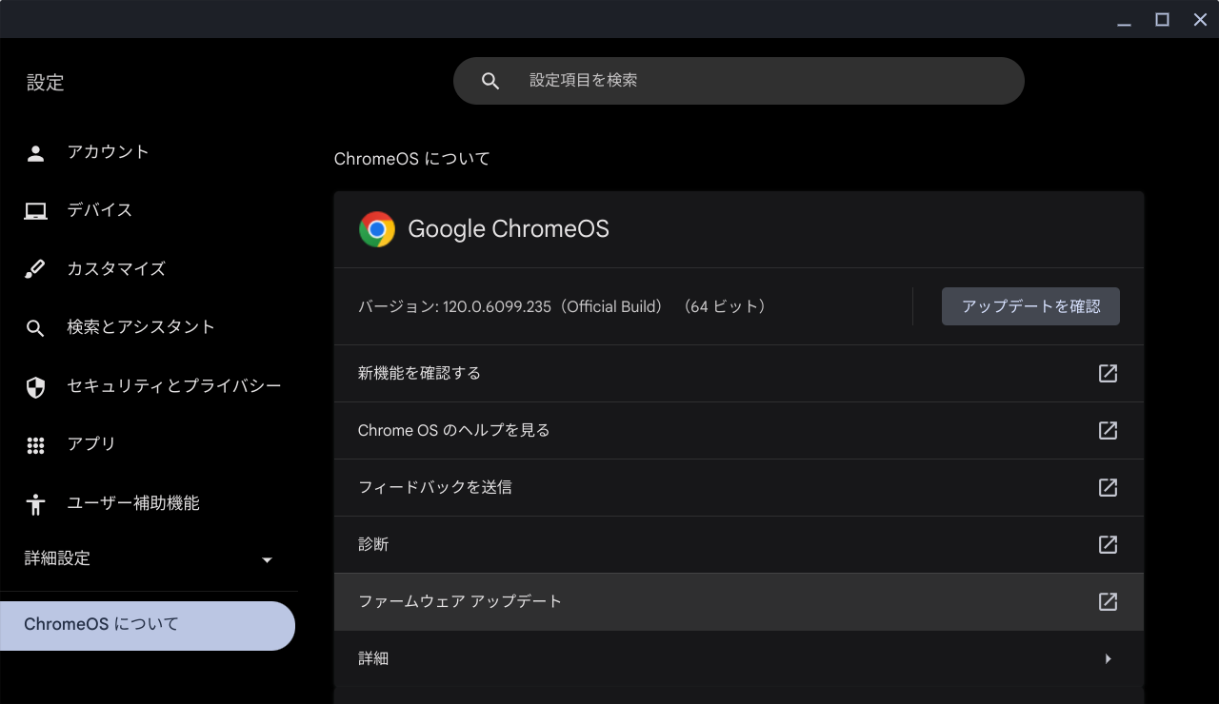Screen dimensions: 1219x704
Task: Click the search magnifier in the search bar
Action: click(490, 80)
